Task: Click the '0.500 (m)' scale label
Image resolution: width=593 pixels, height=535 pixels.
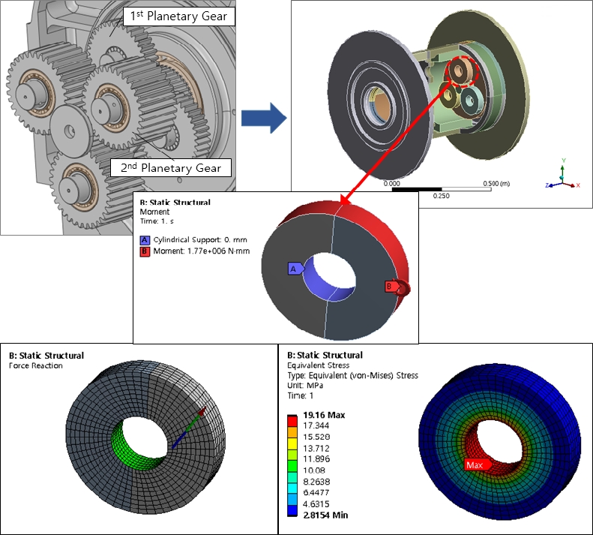Action: click(x=496, y=183)
